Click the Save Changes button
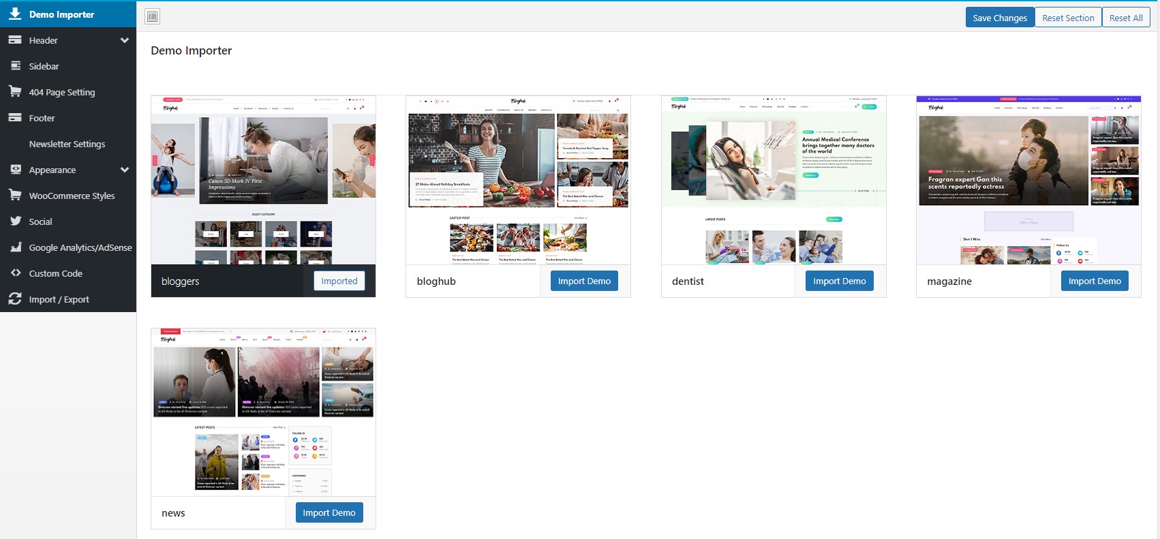 (x=1000, y=18)
